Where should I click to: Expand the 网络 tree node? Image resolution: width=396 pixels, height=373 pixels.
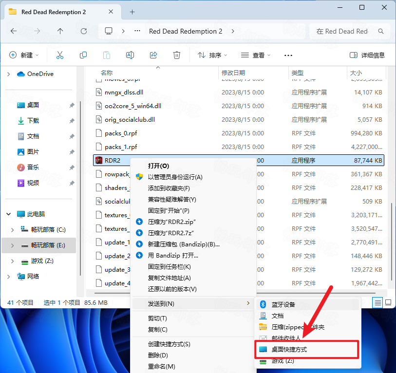pos(9,277)
